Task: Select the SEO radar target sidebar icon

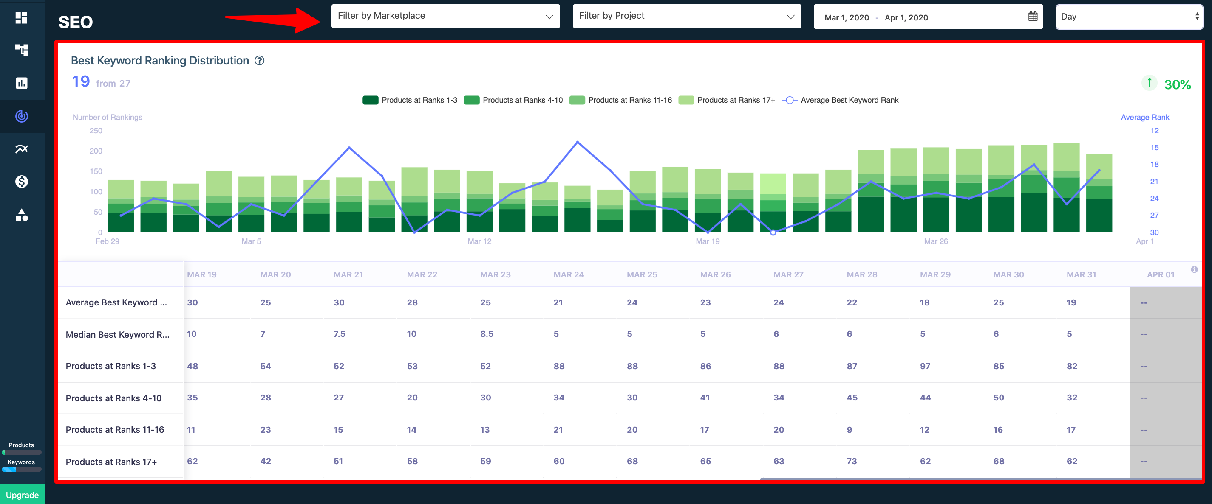Action: tap(22, 116)
